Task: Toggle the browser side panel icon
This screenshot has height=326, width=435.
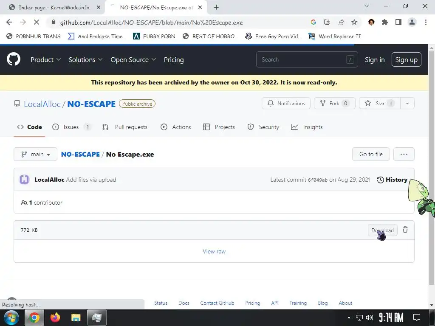Action: pyautogui.click(x=398, y=22)
